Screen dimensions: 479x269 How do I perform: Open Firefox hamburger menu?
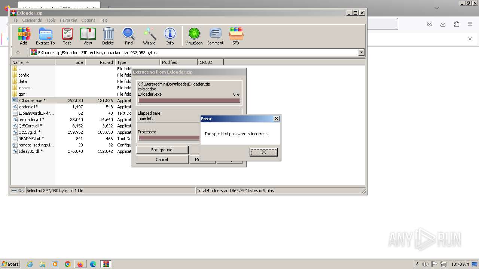coord(470,24)
